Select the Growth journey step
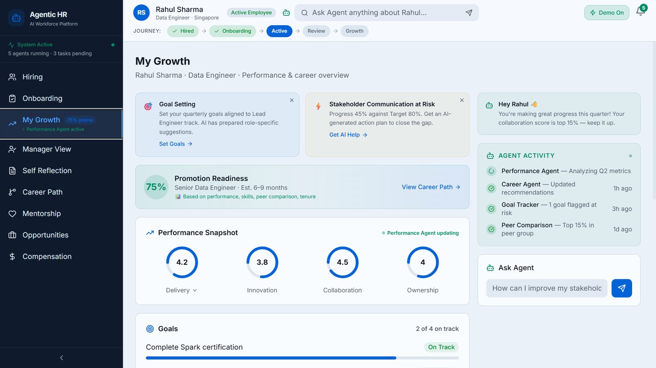This screenshot has height=368, width=656. point(355,31)
